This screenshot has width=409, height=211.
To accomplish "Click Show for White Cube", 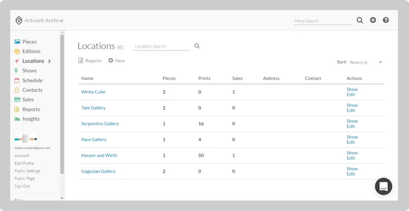I will [352, 89].
